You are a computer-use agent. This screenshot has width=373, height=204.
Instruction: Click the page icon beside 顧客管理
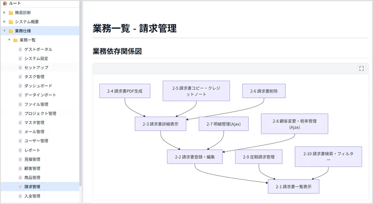pyautogui.click(x=20, y=169)
